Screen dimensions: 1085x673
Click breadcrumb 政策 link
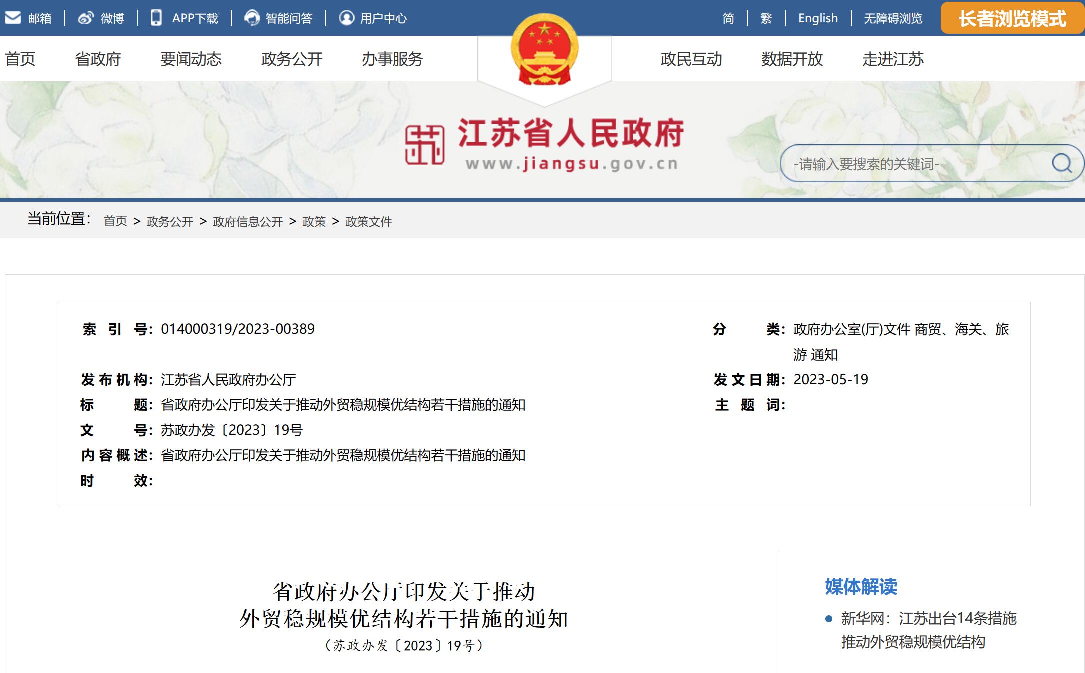coord(314,221)
